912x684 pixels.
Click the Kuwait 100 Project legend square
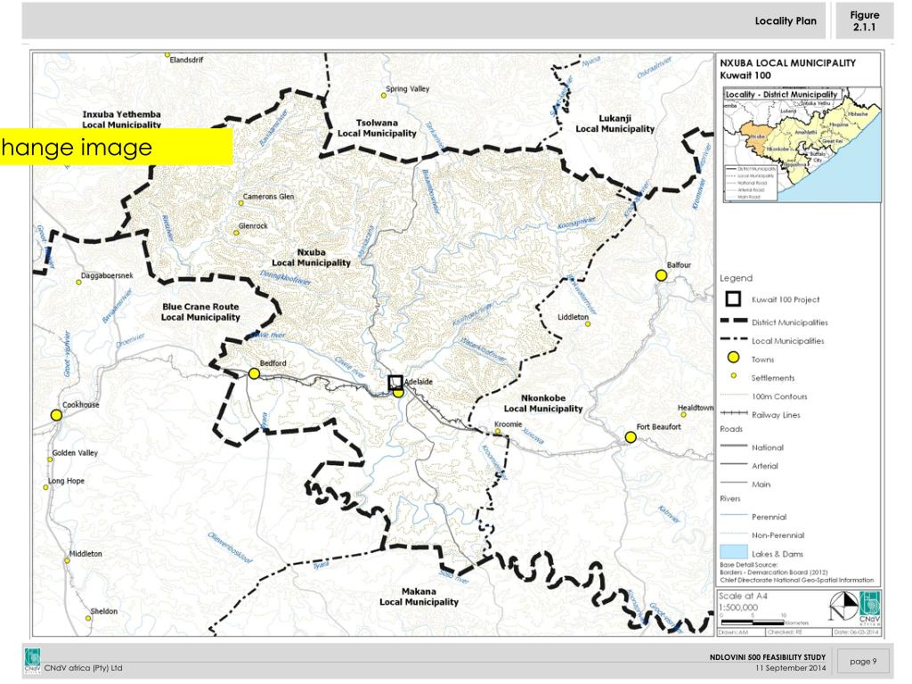734,299
